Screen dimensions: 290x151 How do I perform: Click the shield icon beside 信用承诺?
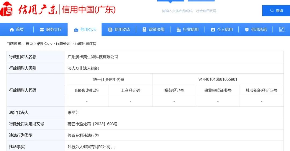click(x=247, y=30)
